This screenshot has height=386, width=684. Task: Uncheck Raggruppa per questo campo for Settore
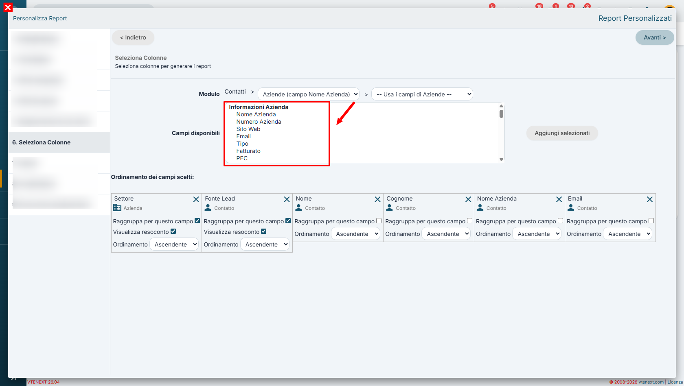pyautogui.click(x=197, y=221)
